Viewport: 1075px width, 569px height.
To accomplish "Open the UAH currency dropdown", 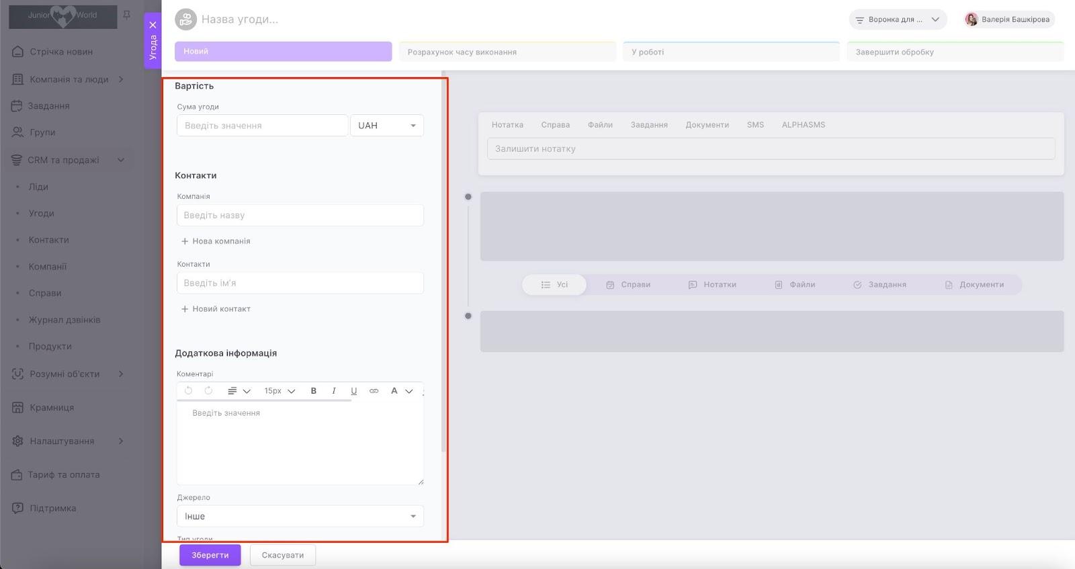I will point(387,126).
